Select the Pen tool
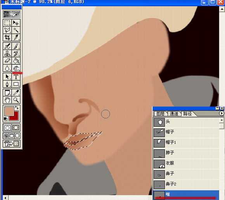Screen dimensions: 225x200 click(7, 84)
